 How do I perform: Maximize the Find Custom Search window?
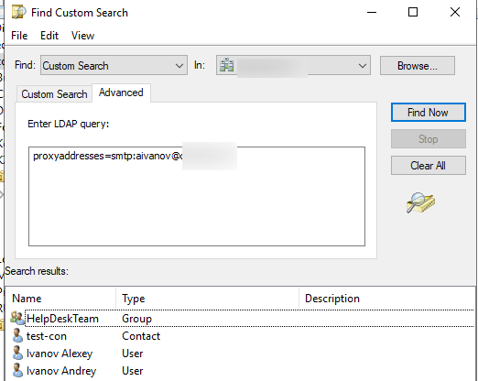[413, 12]
